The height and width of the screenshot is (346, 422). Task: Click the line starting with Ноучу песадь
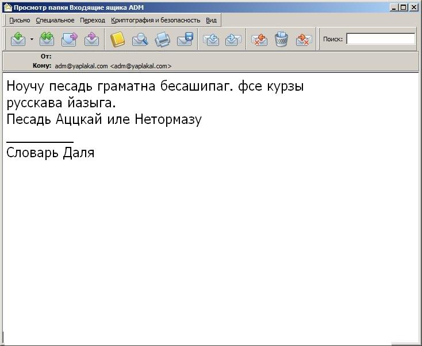click(x=155, y=87)
